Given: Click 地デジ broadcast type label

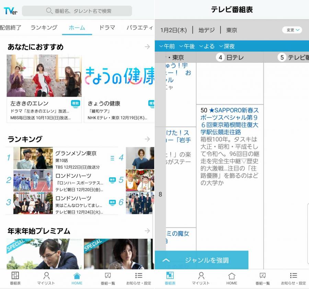Looking at the screenshot, I should [207, 30].
